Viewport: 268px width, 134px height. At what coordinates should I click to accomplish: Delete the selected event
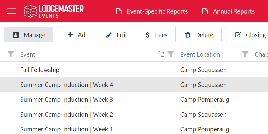[x=199, y=35]
